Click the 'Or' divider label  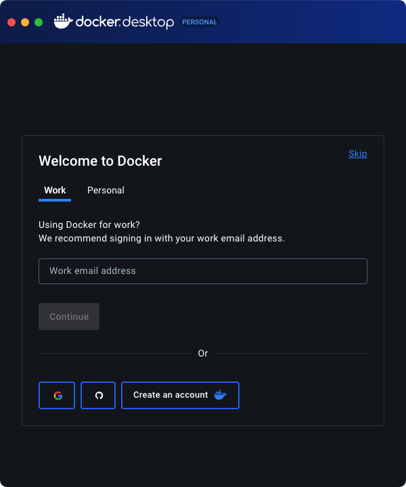tap(203, 354)
